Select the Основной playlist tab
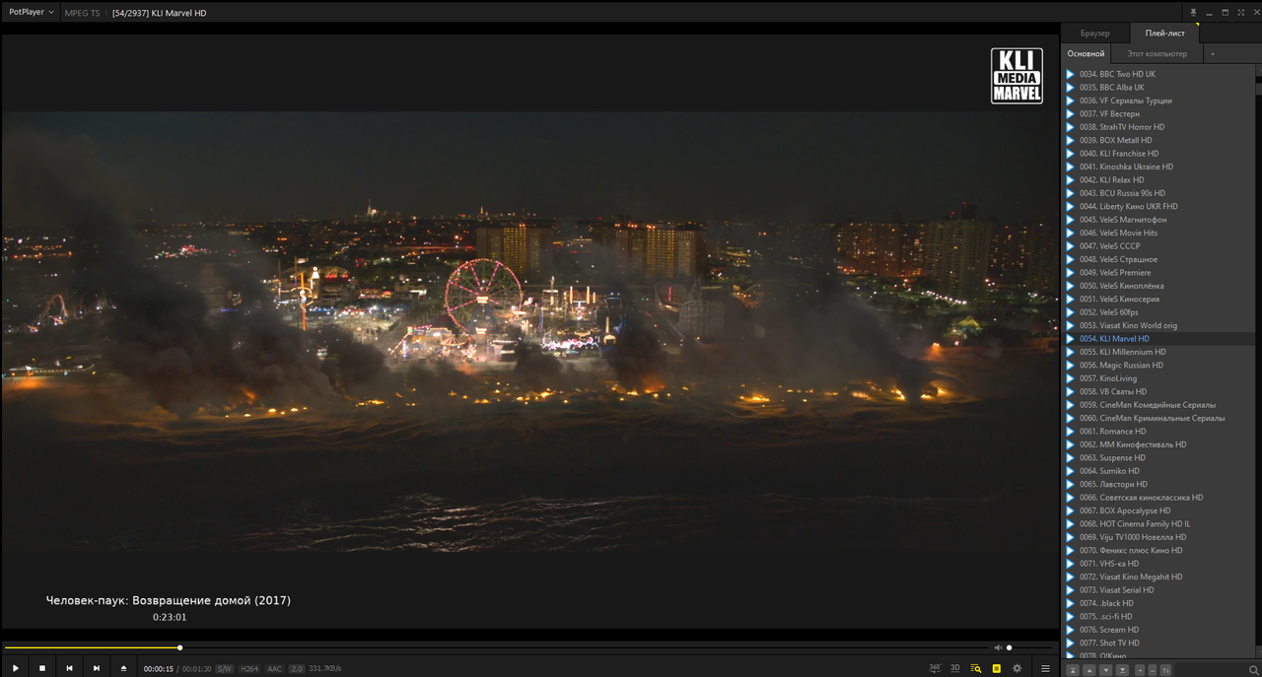 [1086, 53]
